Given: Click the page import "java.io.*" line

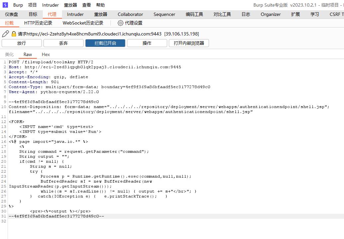Looking at the screenshot, I should click(48, 142).
